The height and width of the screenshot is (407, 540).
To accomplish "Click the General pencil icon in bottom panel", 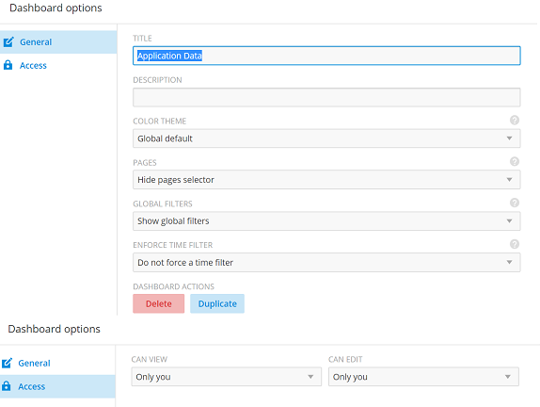I will point(7,363).
